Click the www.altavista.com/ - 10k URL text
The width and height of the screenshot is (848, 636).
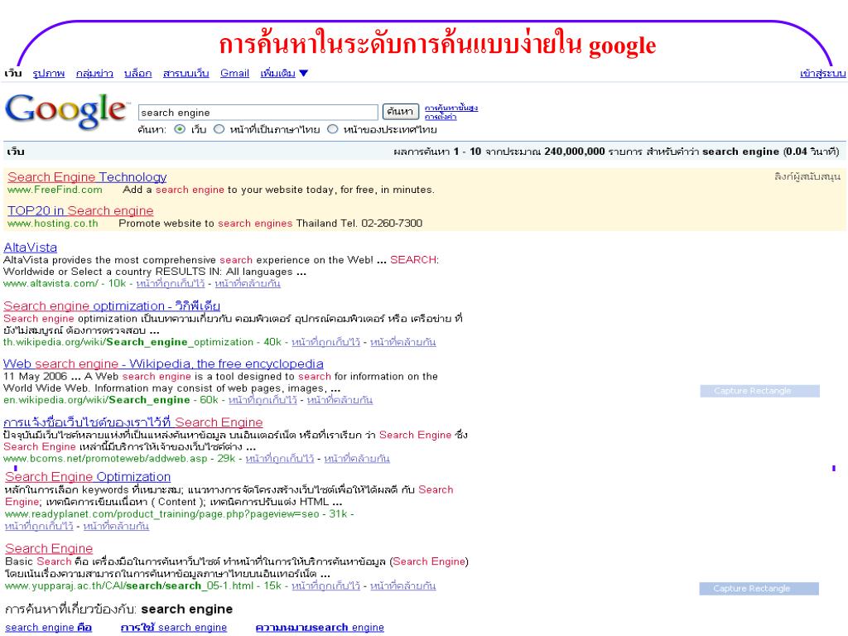point(65,283)
